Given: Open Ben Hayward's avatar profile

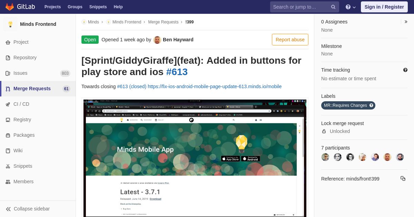Looking at the screenshot, I should pos(157,40).
